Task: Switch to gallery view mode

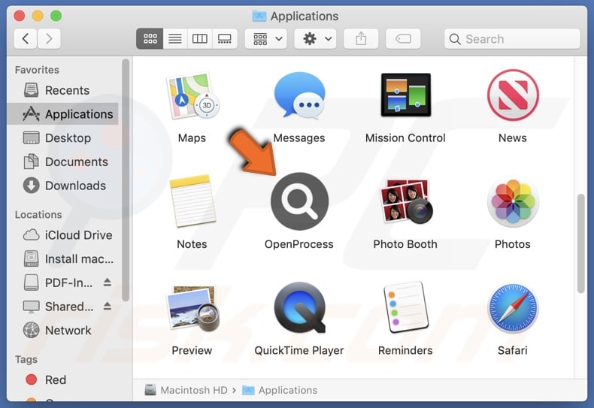Action: [x=225, y=38]
